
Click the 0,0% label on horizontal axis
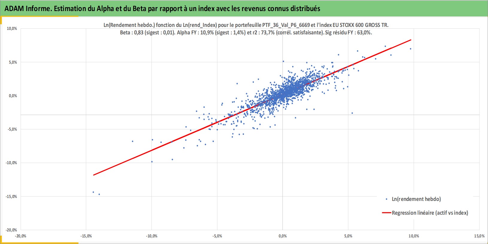click(x=283, y=236)
